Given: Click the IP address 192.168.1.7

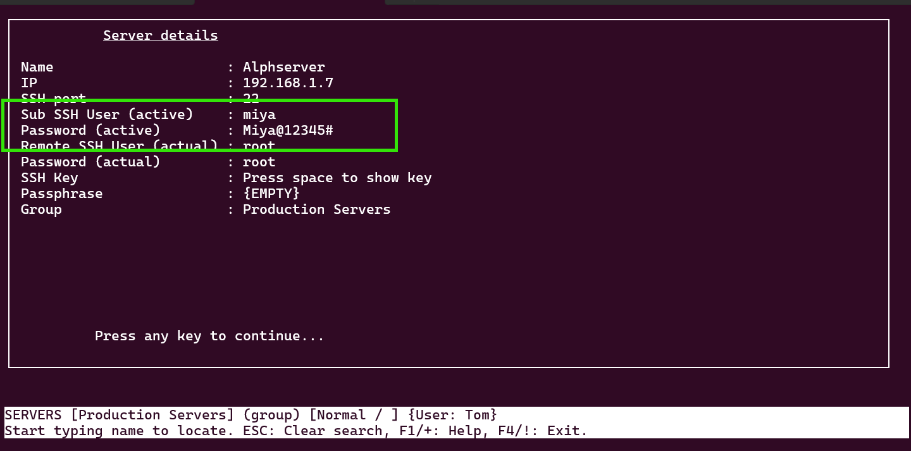Looking at the screenshot, I should click(288, 83).
